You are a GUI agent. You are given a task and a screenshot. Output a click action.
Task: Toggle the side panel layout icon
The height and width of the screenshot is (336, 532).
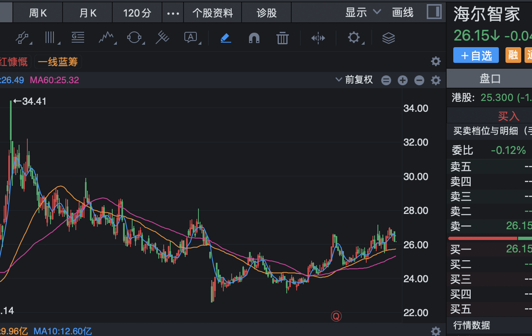tap(434, 12)
